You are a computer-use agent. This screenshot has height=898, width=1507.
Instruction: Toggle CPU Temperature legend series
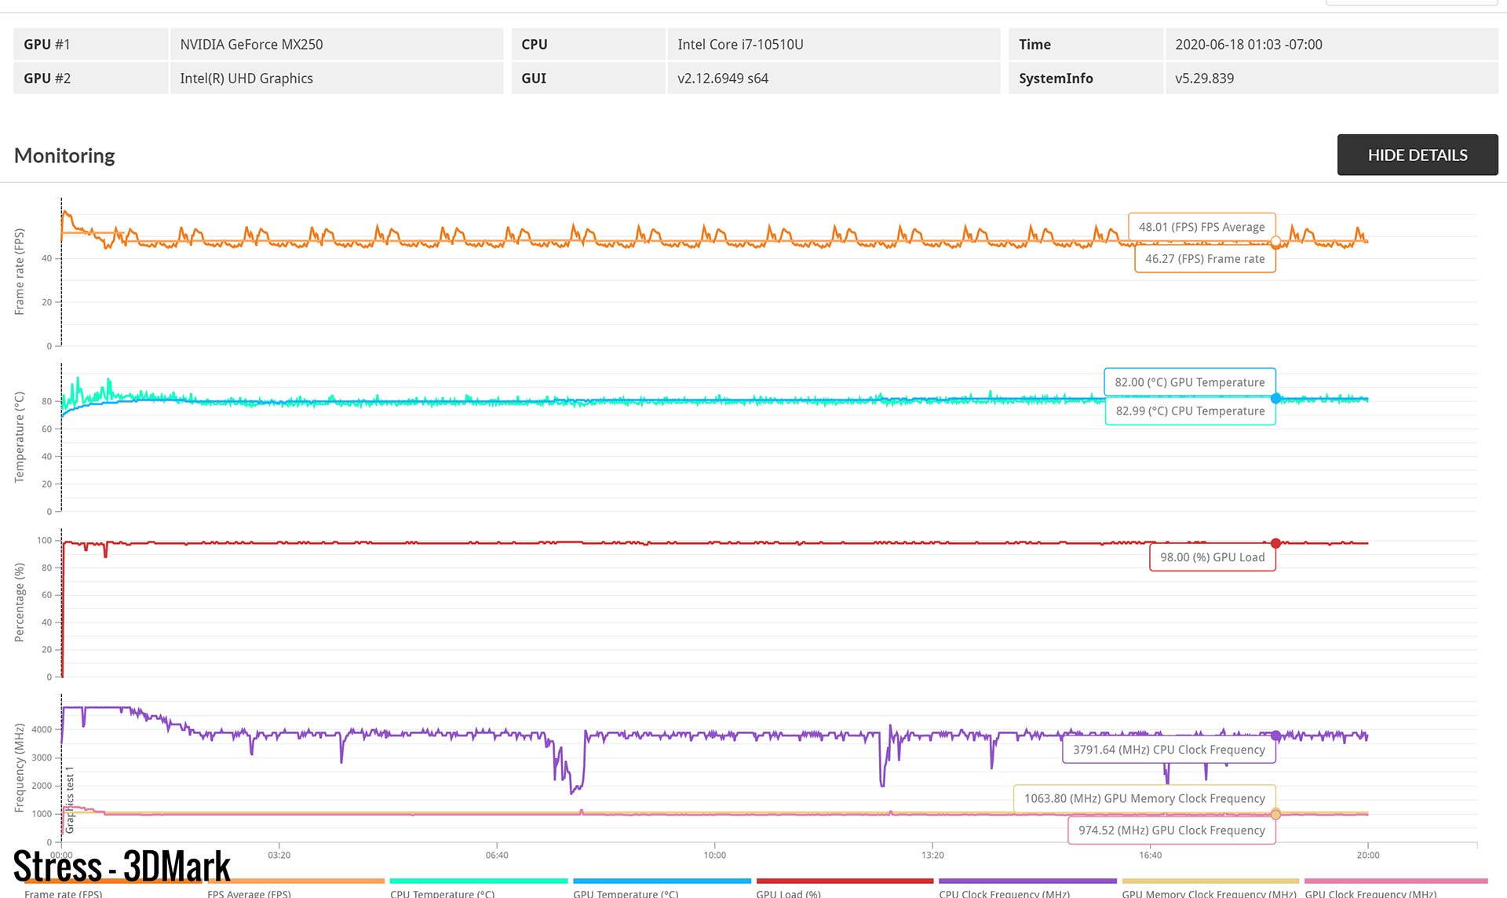(x=442, y=893)
